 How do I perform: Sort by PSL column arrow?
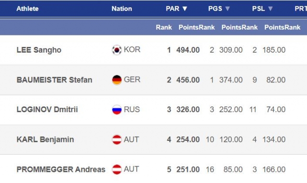(x=270, y=9)
